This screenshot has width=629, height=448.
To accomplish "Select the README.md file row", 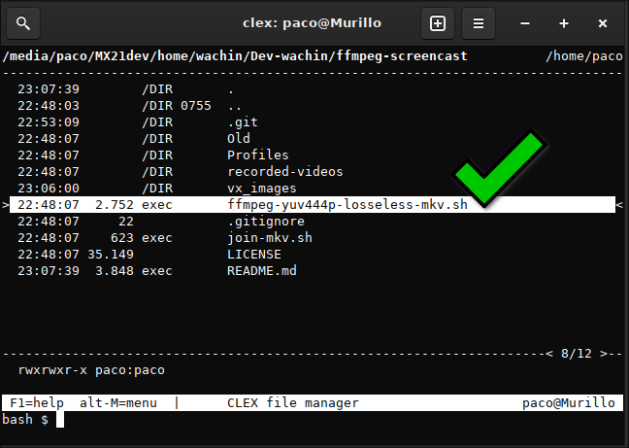I will tap(313, 270).
